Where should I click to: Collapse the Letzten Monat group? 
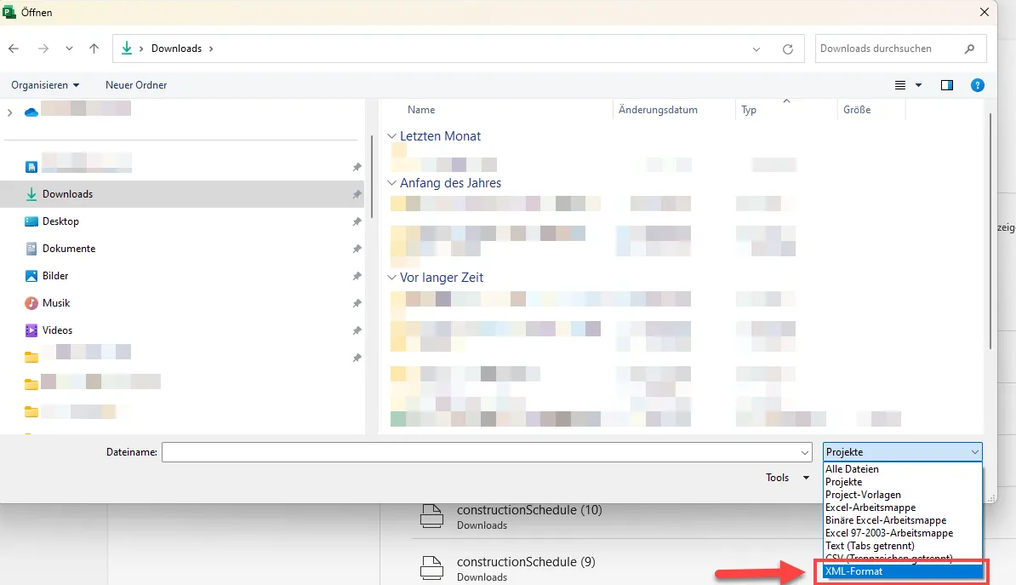pyautogui.click(x=391, y=136)
